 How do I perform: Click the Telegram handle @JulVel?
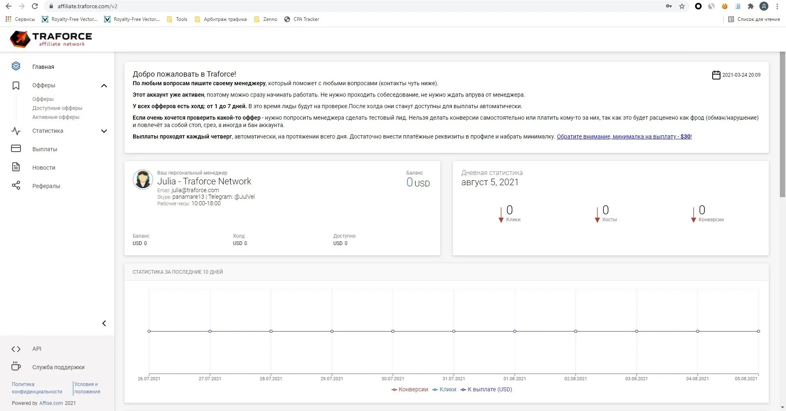point(245,197)
